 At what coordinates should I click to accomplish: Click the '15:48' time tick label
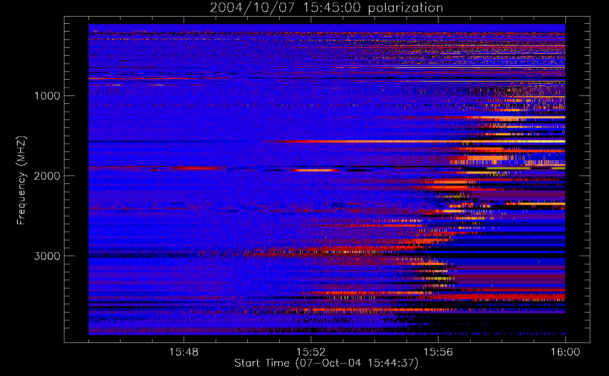184,352
